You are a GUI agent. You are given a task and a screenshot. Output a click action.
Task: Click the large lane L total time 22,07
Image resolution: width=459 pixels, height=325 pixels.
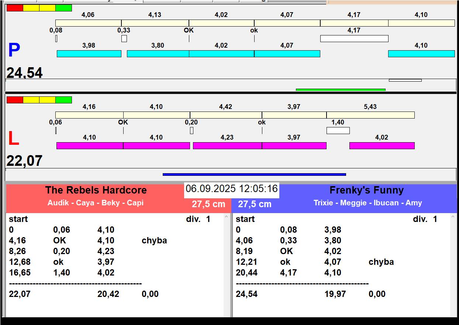tap(24, 161)
